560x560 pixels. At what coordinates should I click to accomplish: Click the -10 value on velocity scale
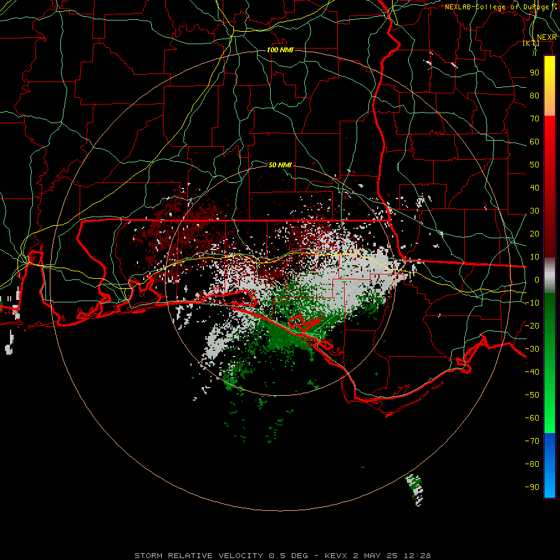click(533, 303)
